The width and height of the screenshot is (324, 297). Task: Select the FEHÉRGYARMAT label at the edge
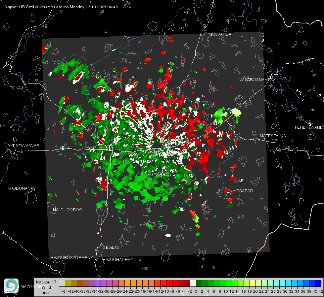(309, 127)
